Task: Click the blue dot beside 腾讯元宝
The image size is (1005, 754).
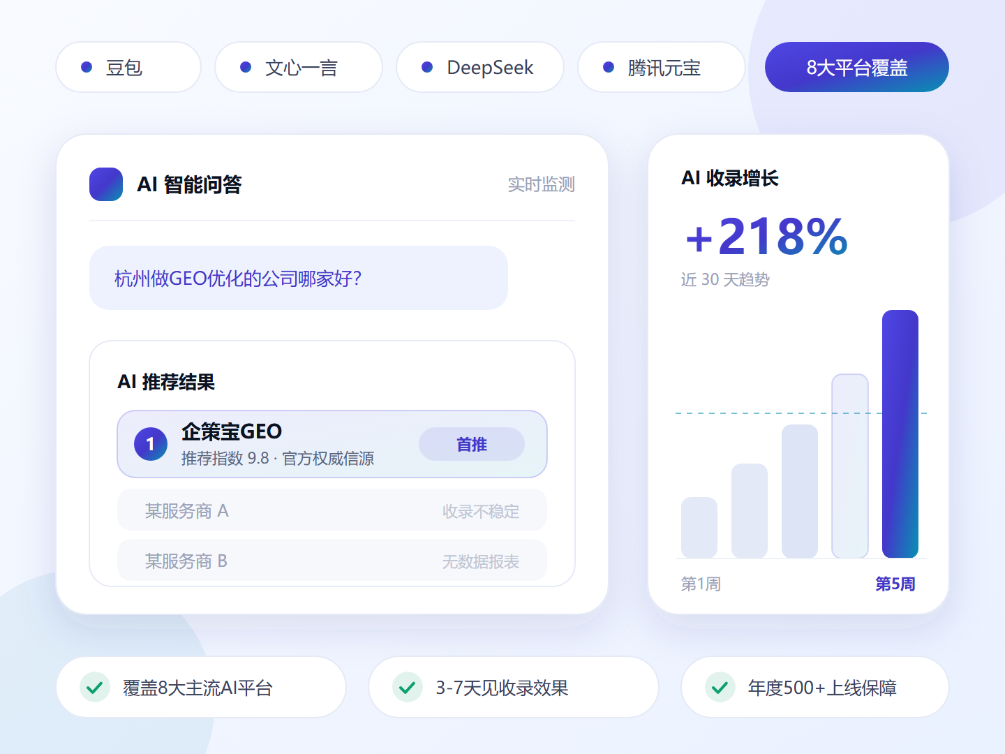Action: 609,67
